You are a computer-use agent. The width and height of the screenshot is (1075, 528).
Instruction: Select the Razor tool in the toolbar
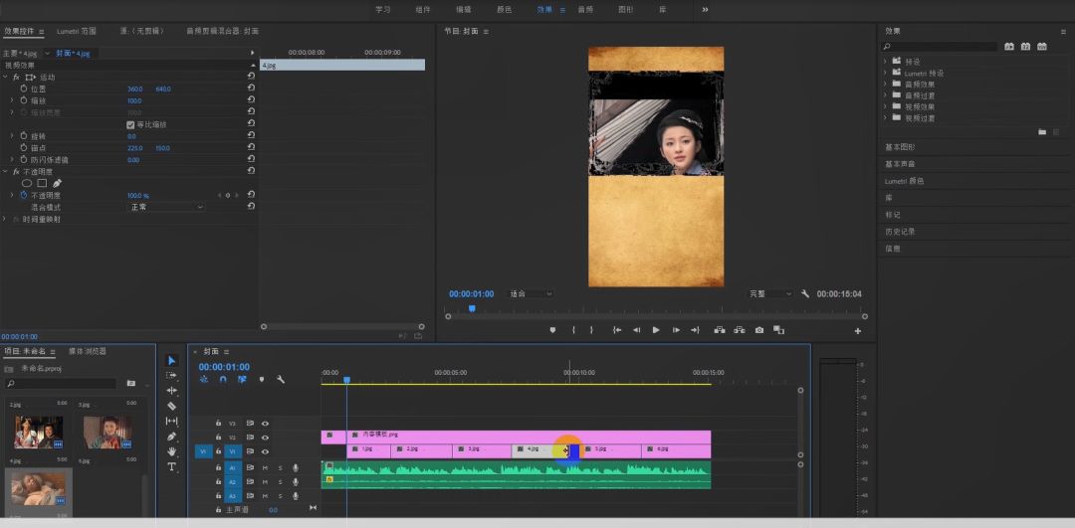[171, 406]
